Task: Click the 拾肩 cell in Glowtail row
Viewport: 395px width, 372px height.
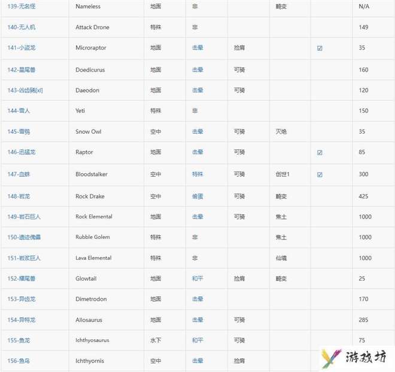Action: click(x=239, y=278)
